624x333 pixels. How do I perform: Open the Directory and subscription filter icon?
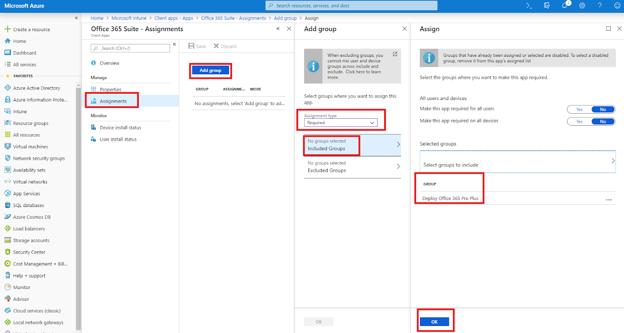click(547, 5)
